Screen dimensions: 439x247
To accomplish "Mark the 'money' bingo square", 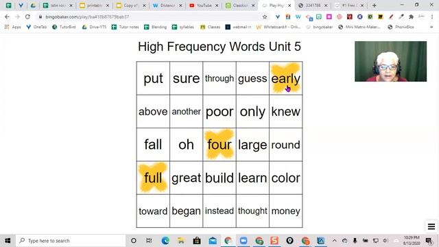I will tap(285, 211).
